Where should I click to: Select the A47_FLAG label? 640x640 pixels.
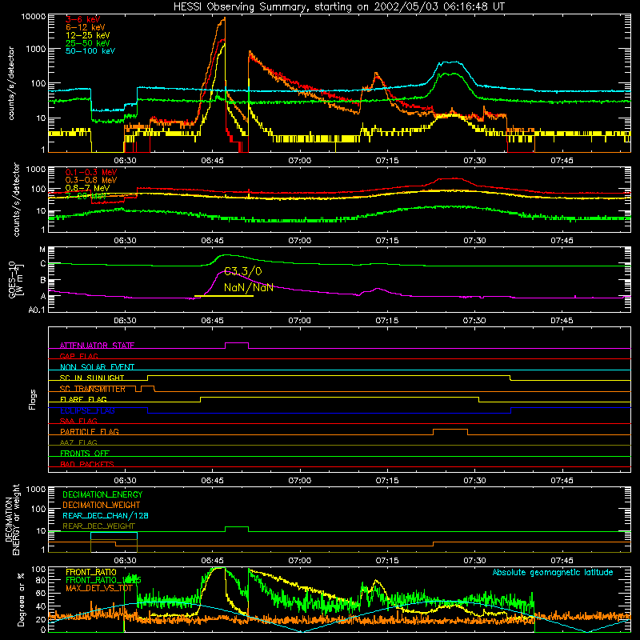point(78,442)
